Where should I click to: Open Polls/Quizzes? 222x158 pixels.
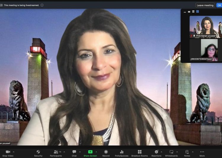coord(122,152)
